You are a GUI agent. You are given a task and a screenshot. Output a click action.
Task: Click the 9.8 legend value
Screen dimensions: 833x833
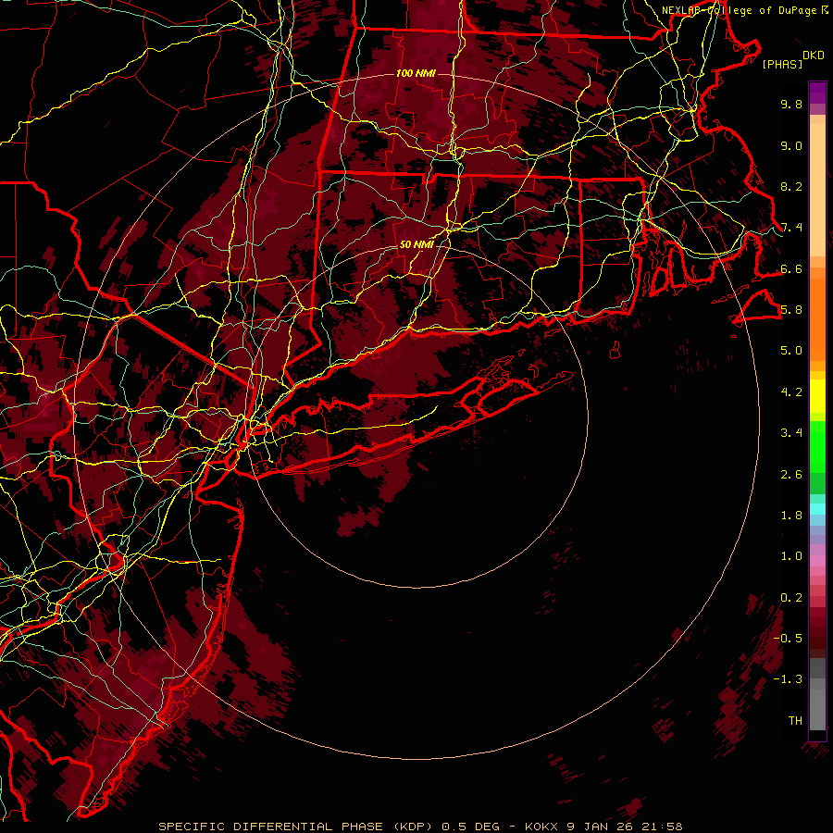tap(791, 104)
